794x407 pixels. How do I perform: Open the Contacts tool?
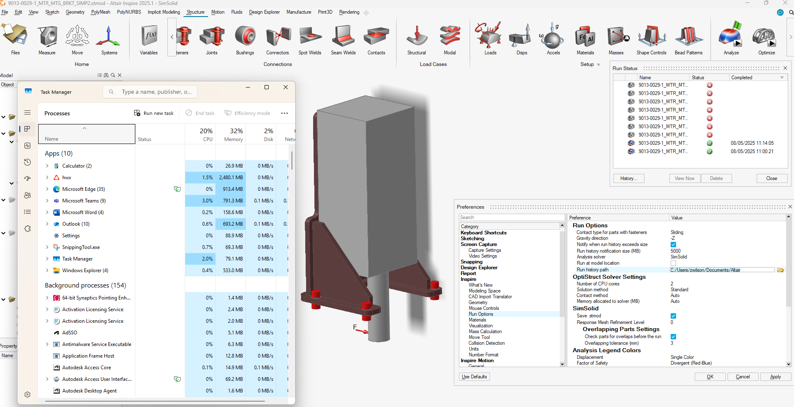coord(376,39)
